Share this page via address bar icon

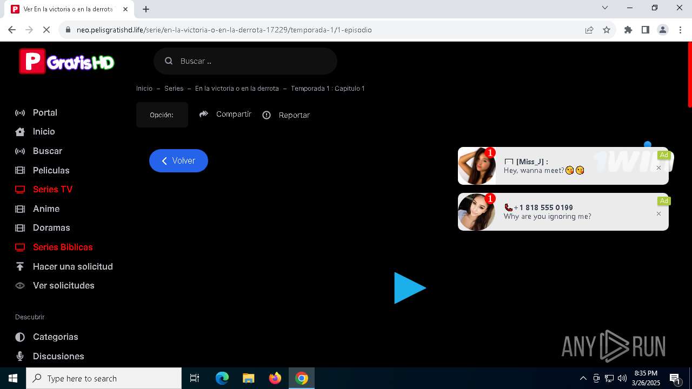[589, 30]
